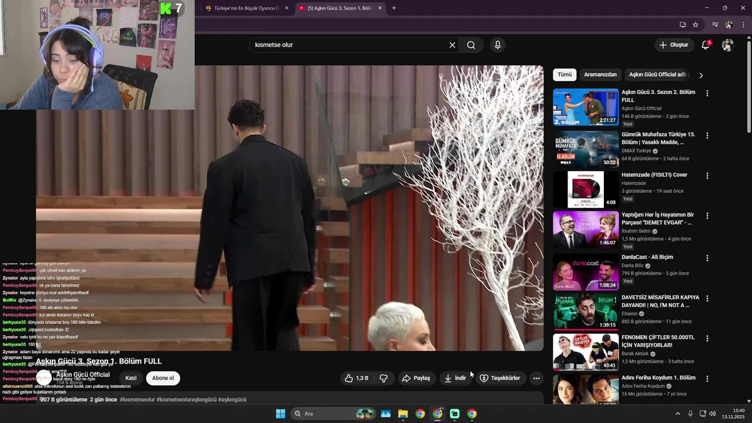Clear the YouTube search box text

(x=452, y=45)
